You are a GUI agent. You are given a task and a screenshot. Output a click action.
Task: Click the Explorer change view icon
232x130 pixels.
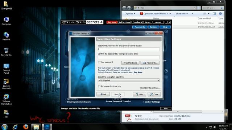click(205, 14)
